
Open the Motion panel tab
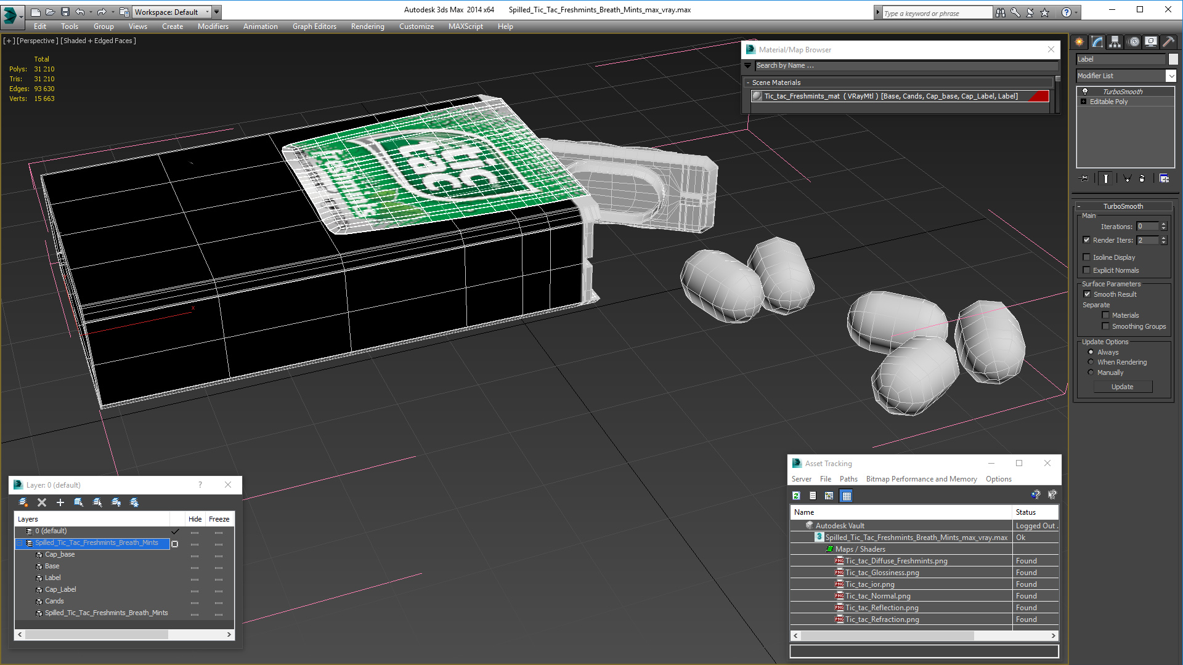tap(1133, 42)
